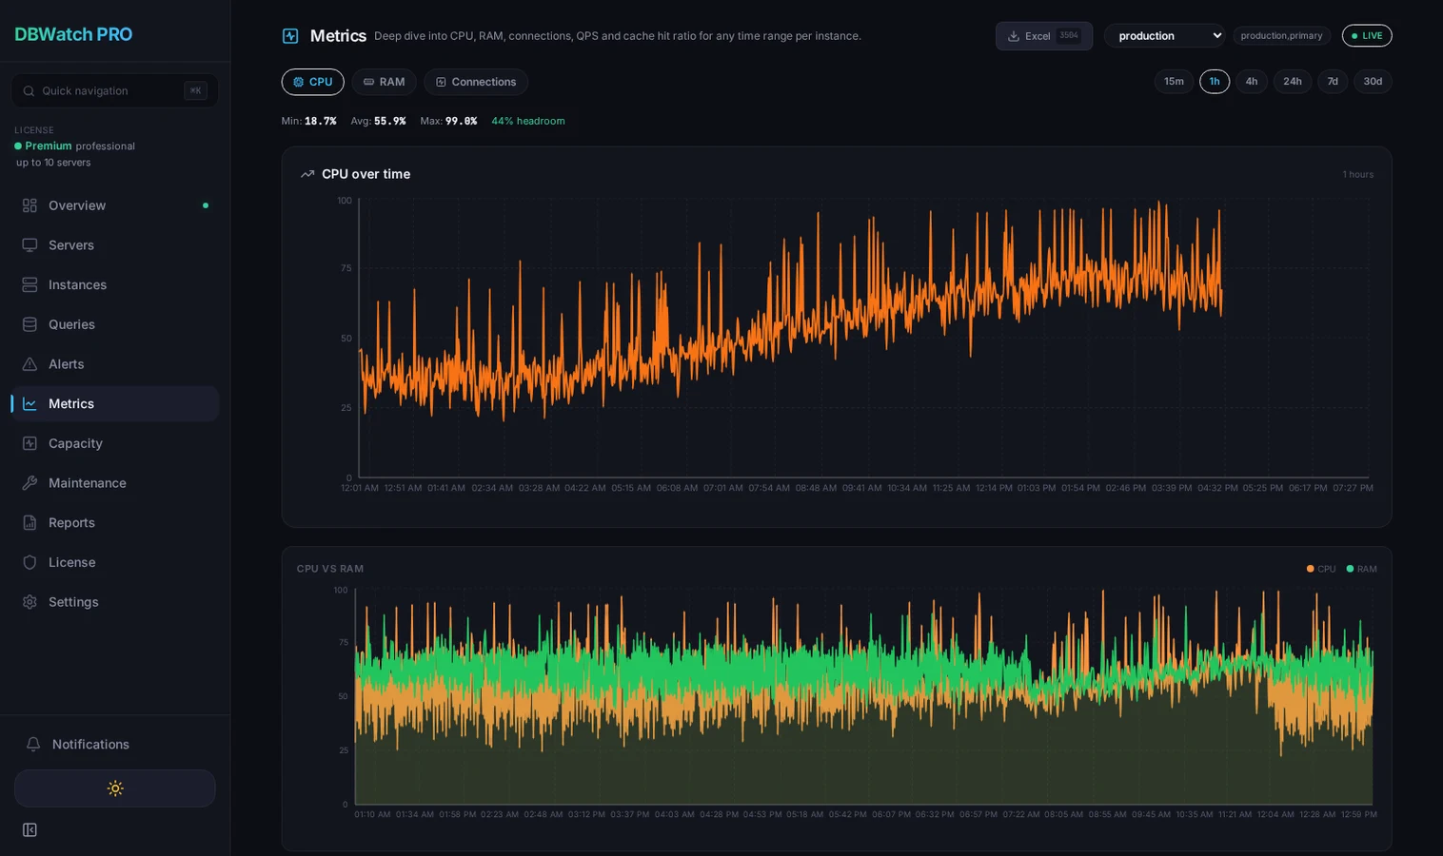Click the Notifications bell icon
The height and width of the screenshot is (856, 1443).
click(x=33, y=745)
